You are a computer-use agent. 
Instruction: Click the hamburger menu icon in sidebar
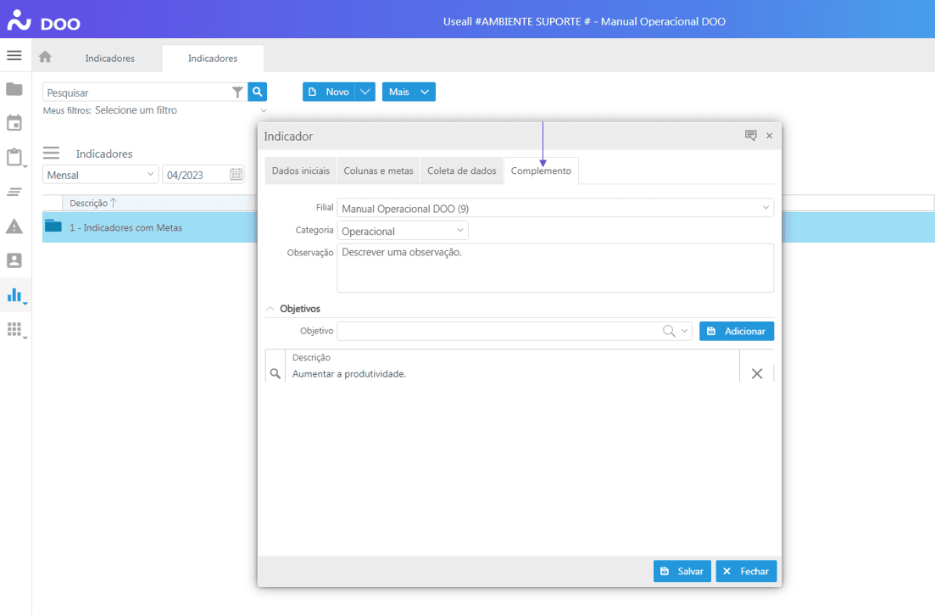[x=14, y=56]
